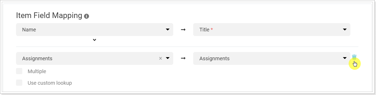Enable the Multiple checkbox
376x95 pixels.
click(x=19, y=71)
